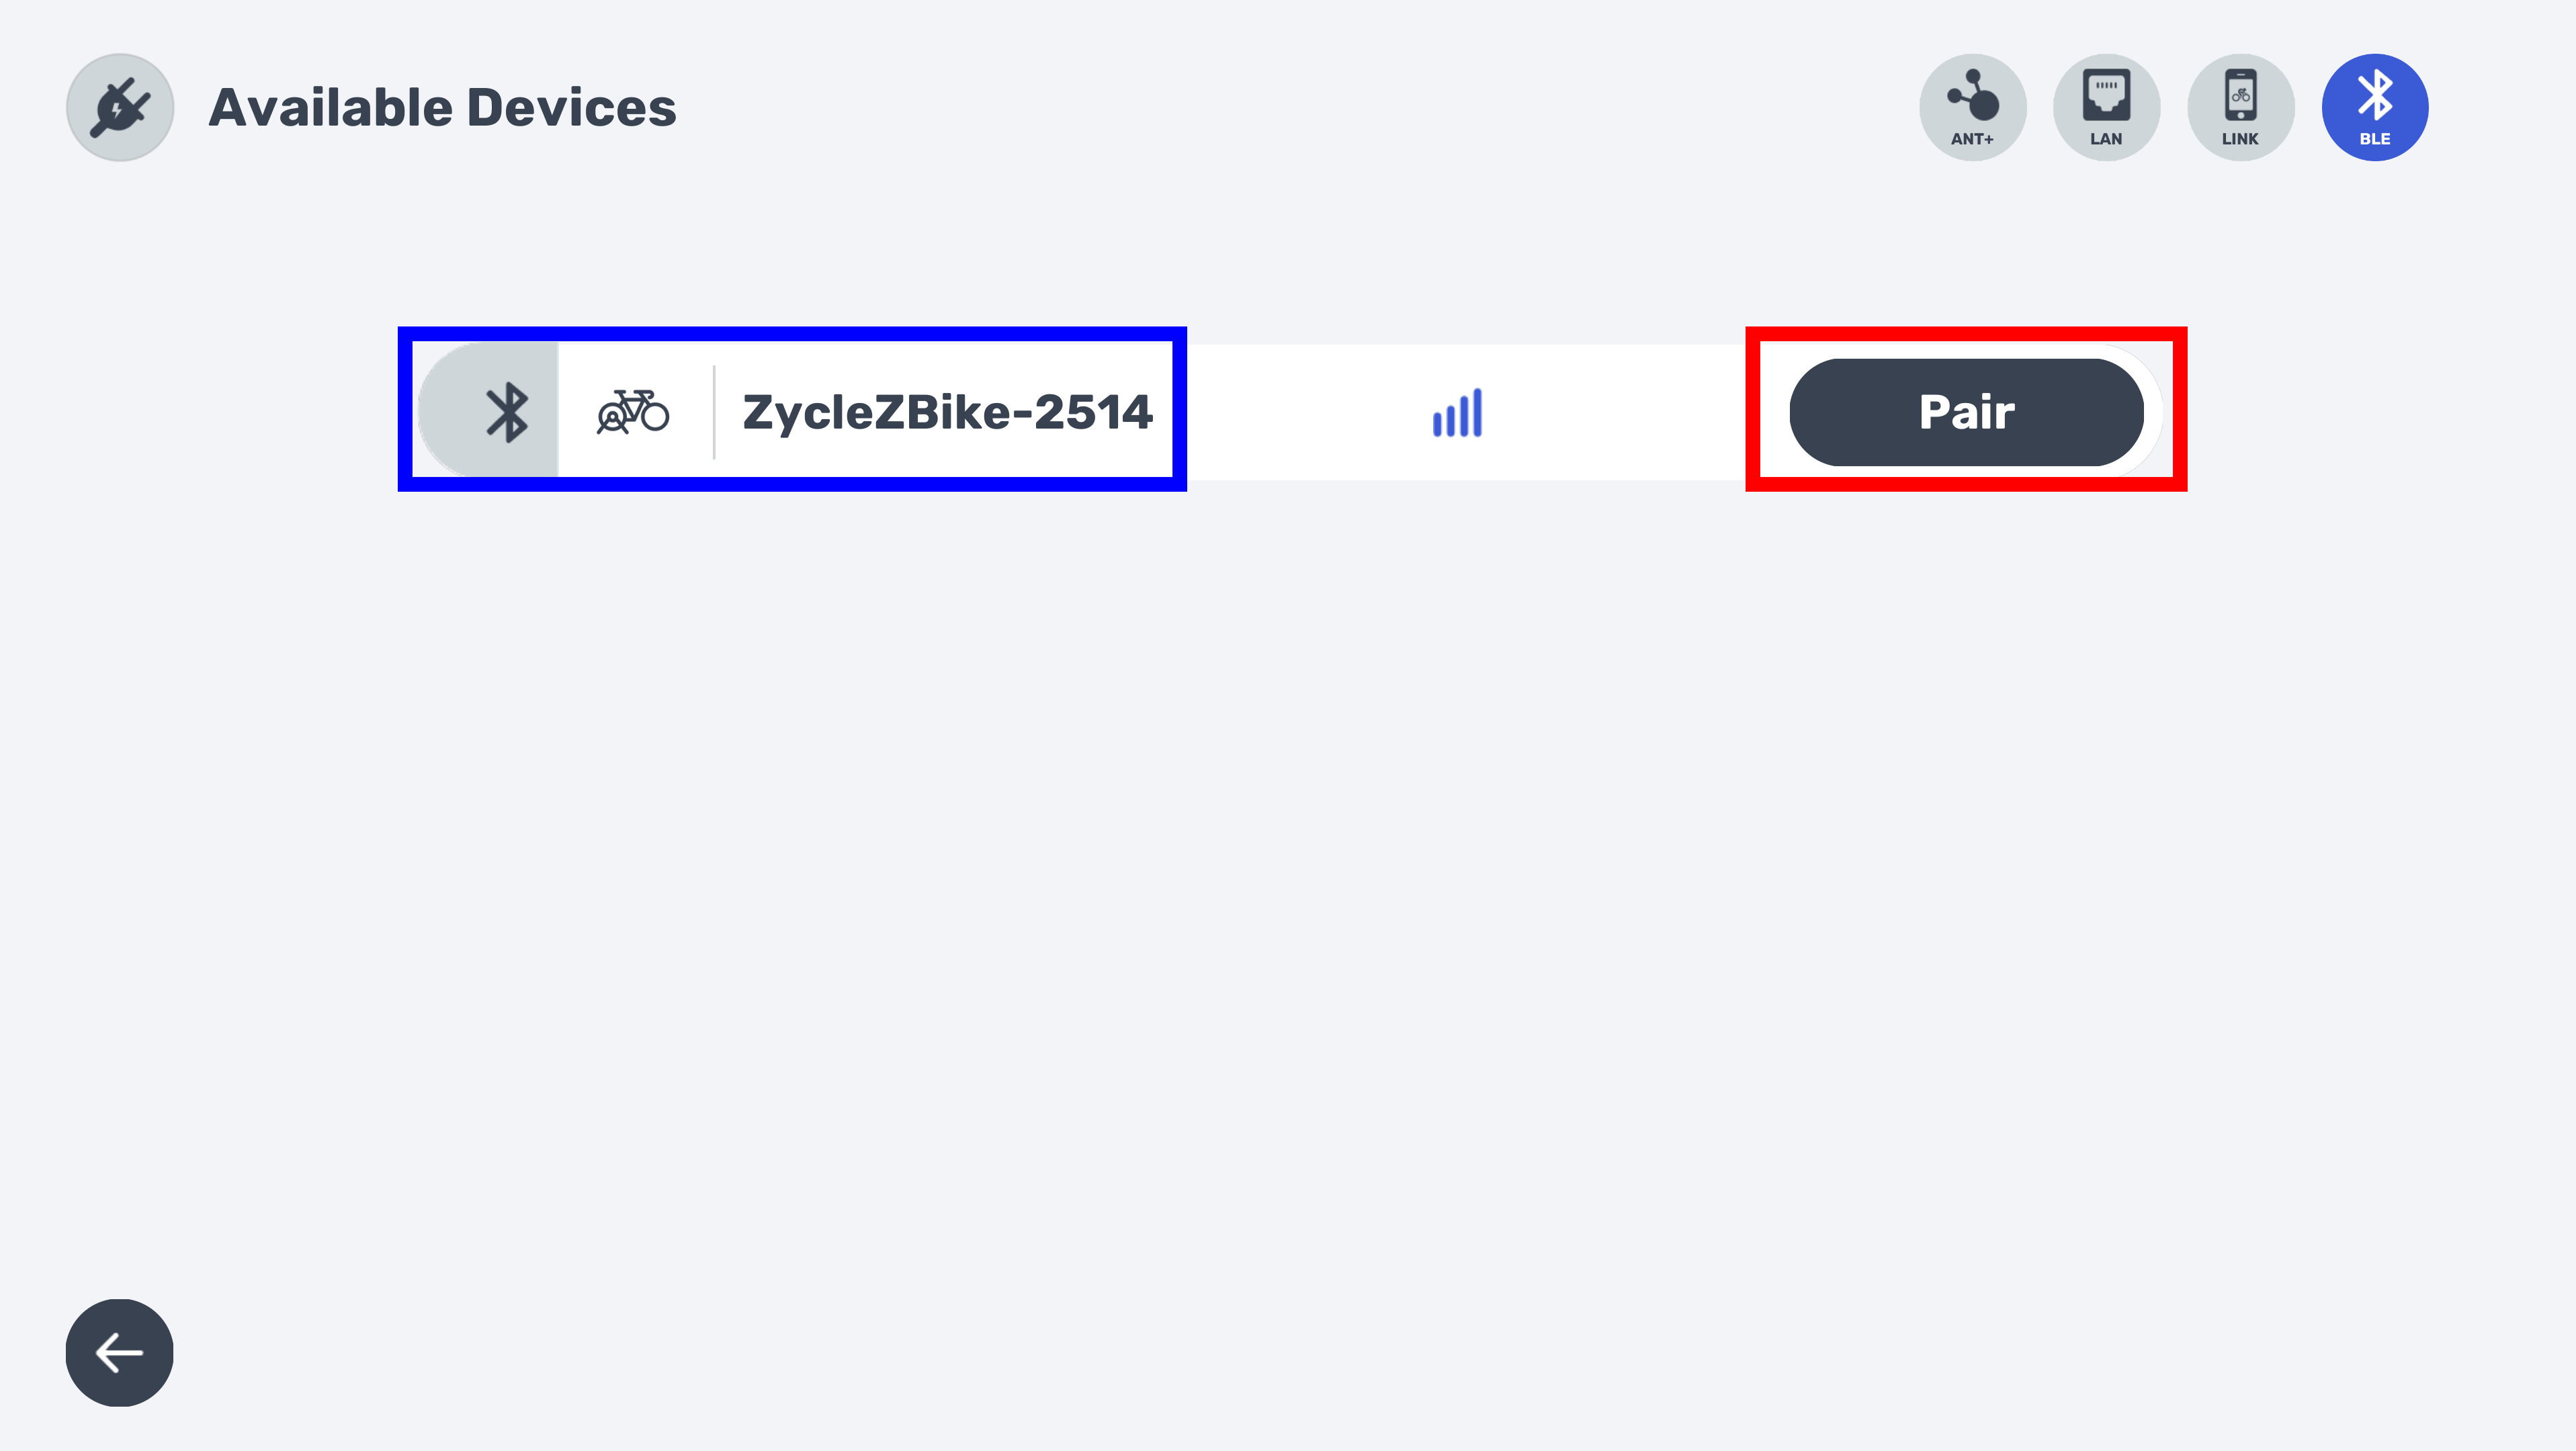Pair the ZycleZBike-2514 device
2576x1451 pixels.
1966,412
